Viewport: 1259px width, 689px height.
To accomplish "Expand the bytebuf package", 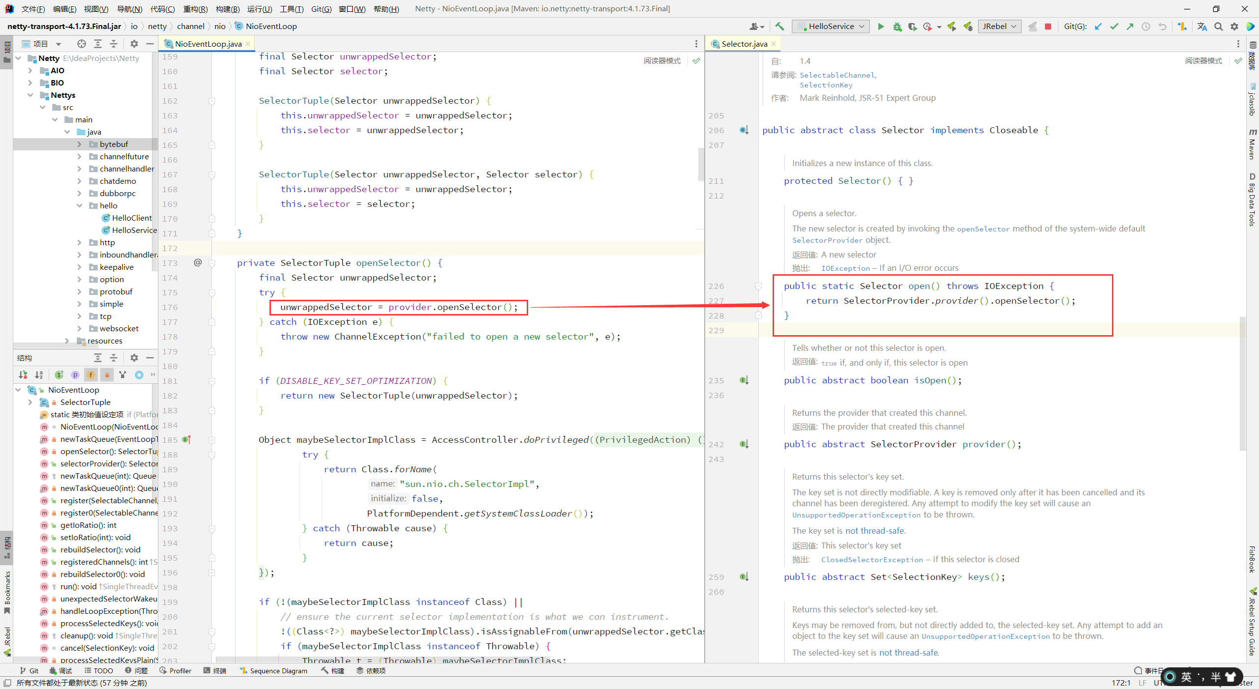I will [79, 144].
